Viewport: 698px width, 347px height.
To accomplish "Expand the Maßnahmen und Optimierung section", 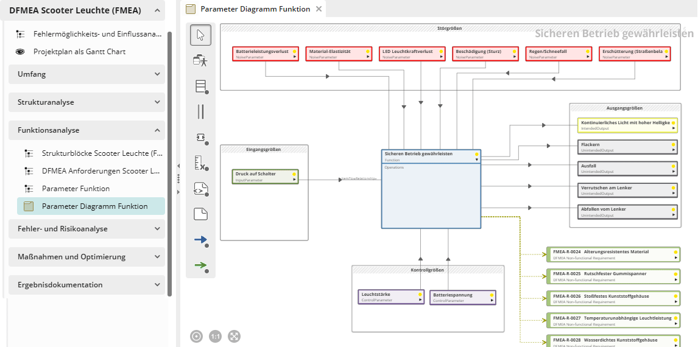I will click(x=157, y=257).
